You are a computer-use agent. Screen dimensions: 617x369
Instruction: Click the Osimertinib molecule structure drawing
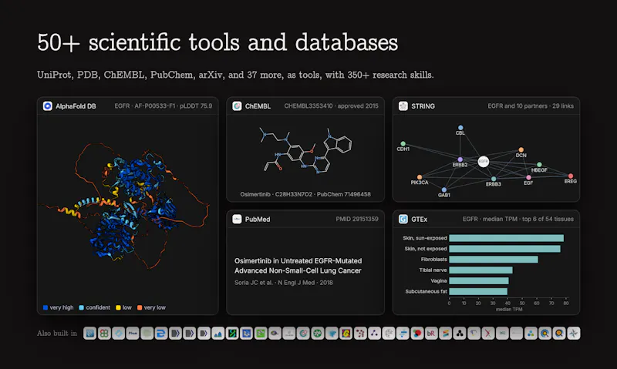point(305,150)
